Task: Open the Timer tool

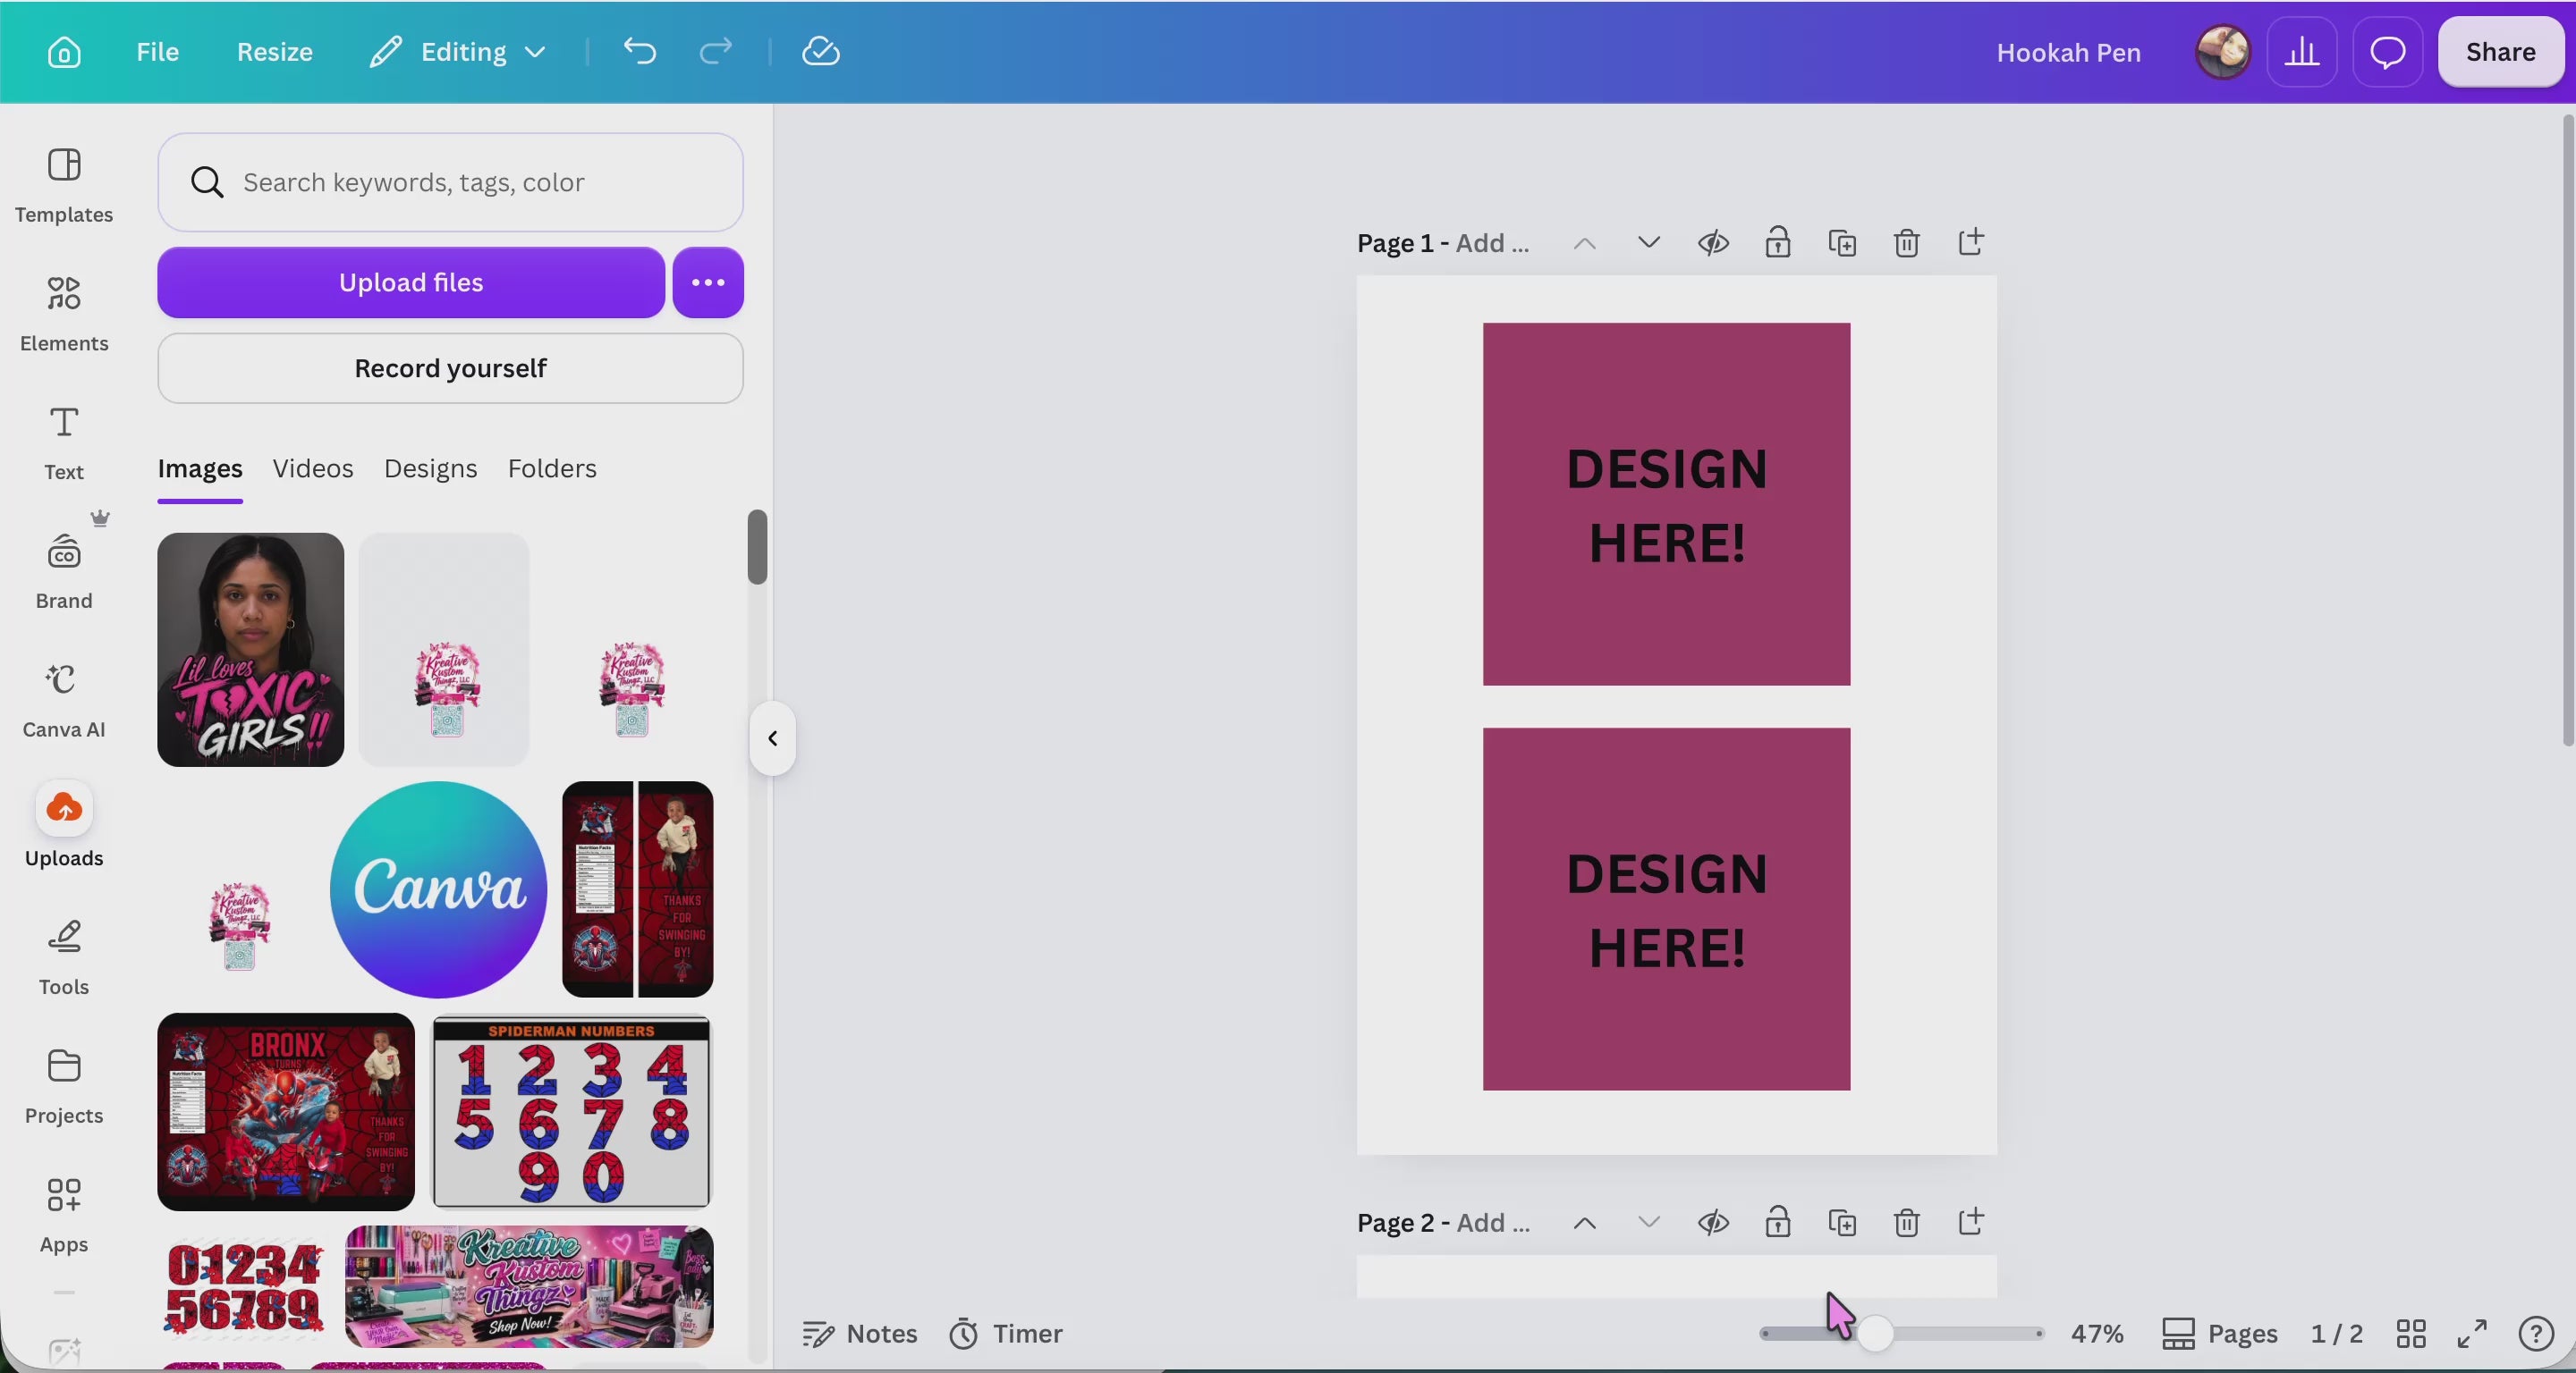Action: pyautogui.click(x=1005, y=1333)
